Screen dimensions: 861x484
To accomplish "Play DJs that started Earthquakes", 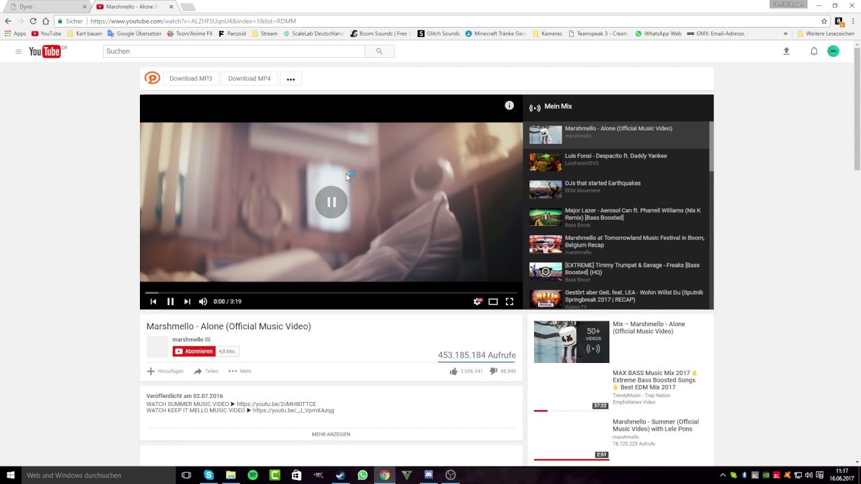I will click(617, 190).
